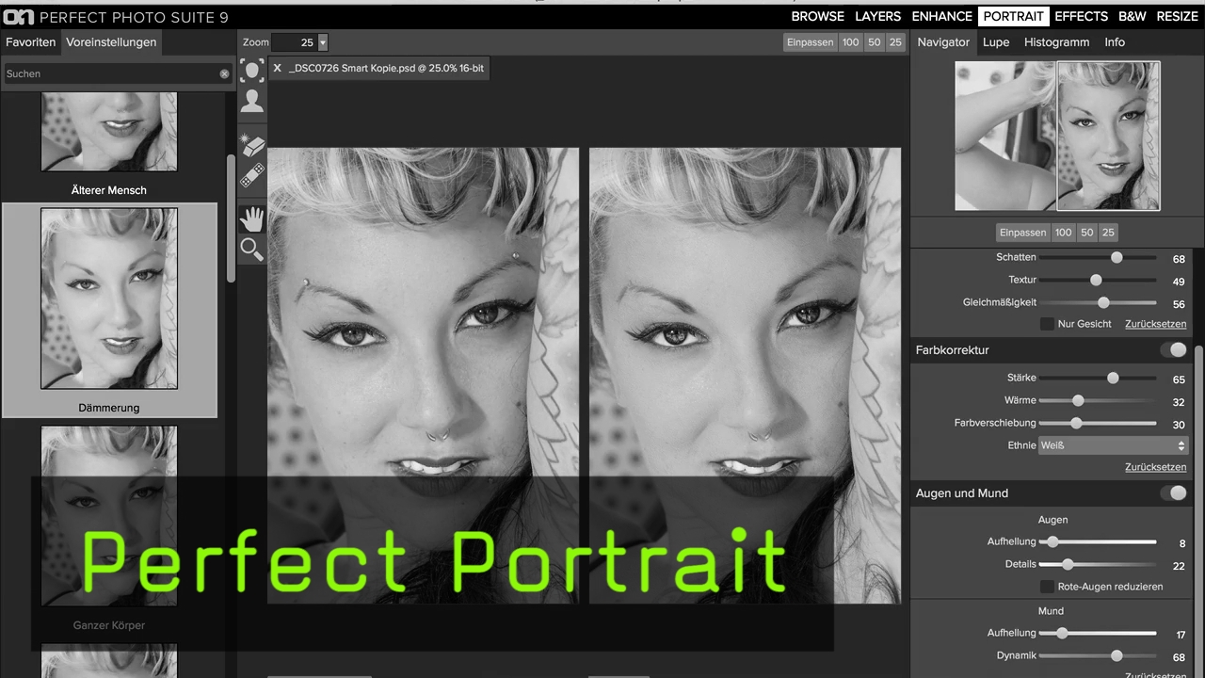This screenshot has height=678, width=1205.
Task: Switch to the B&W module
Action: [x=1133, y=16]
